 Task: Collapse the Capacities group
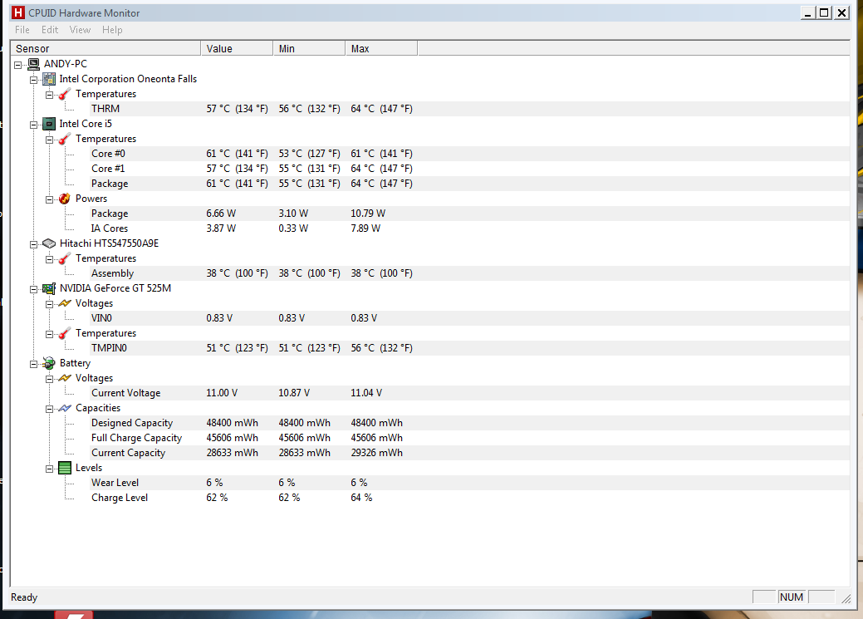pos(49,409)
